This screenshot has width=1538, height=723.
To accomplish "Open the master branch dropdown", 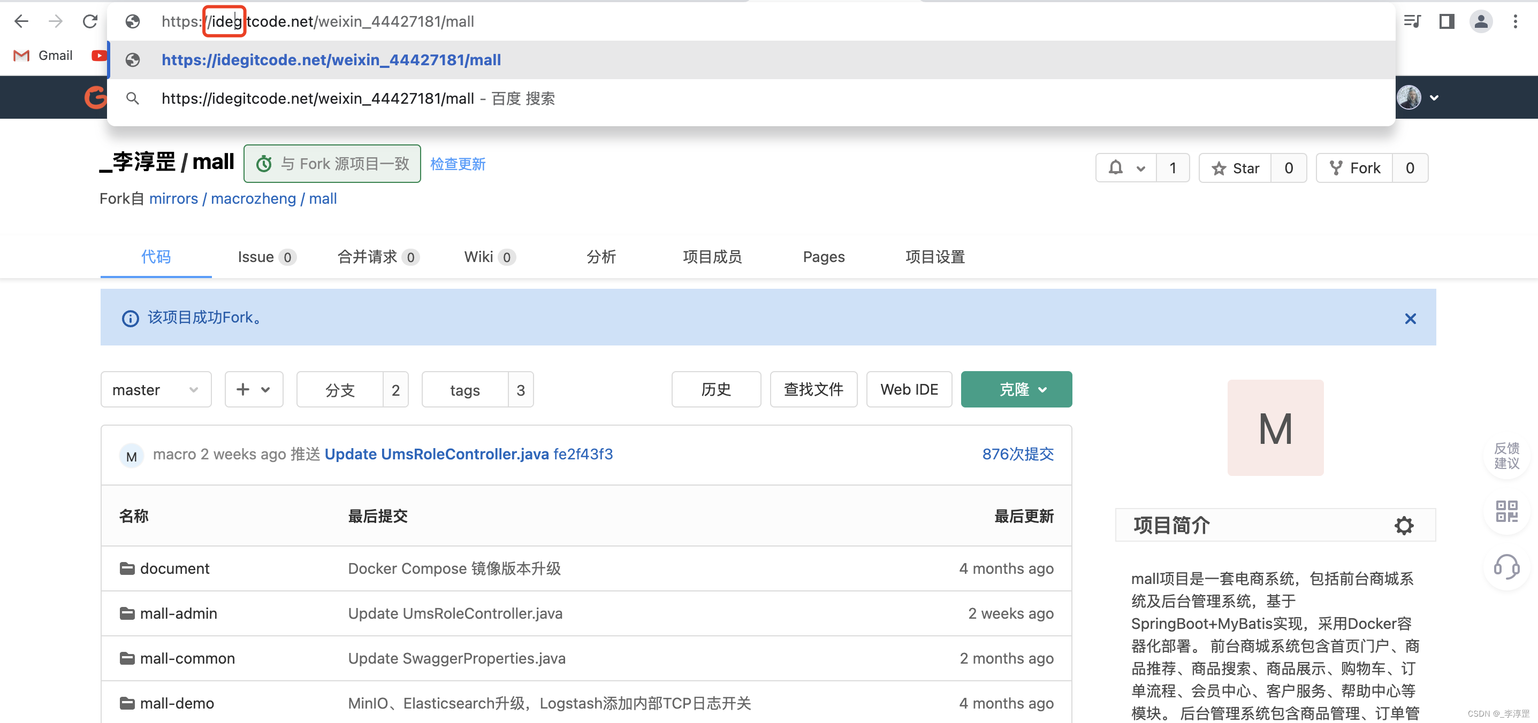I will pyautogui.click(x=156, y=389).
